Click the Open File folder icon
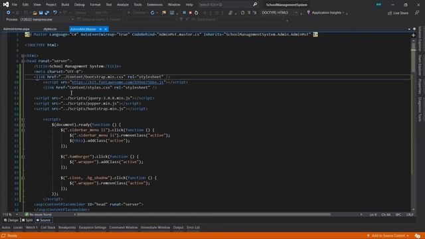Viewport: 425px width, 239px height. tap(35, 13)
